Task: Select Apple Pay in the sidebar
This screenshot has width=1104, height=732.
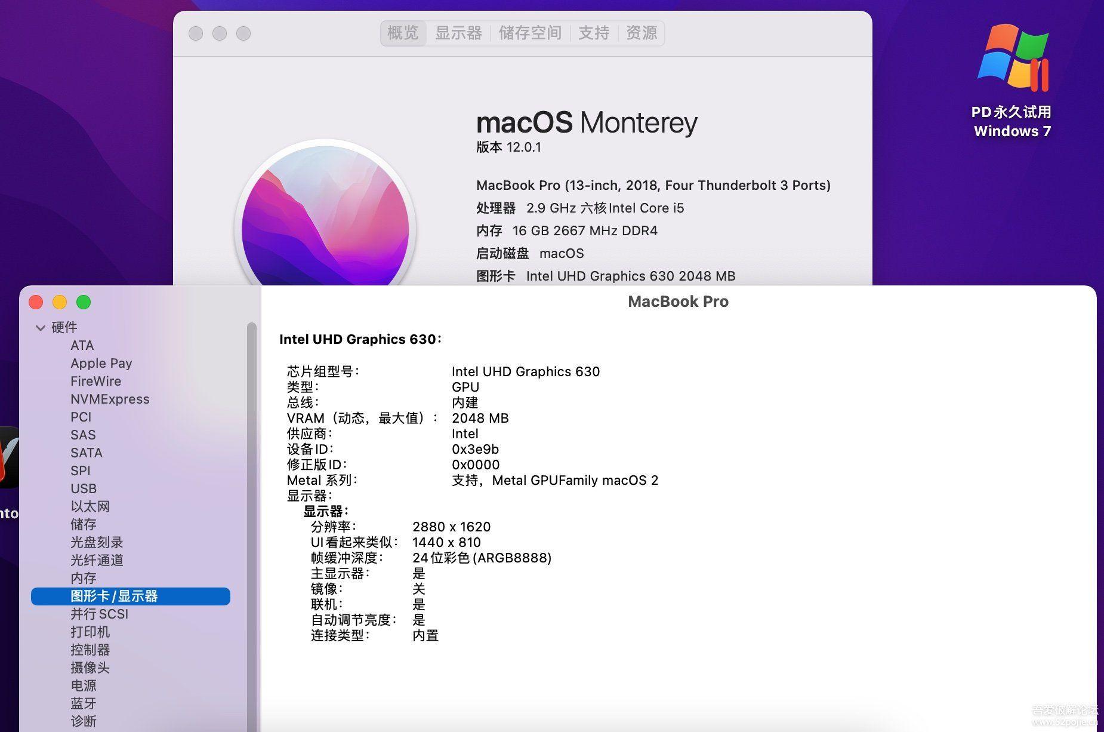Action: coord(101,363)
